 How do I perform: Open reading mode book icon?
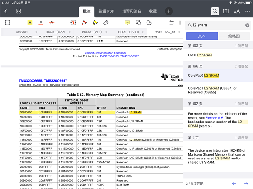[226, 11]
